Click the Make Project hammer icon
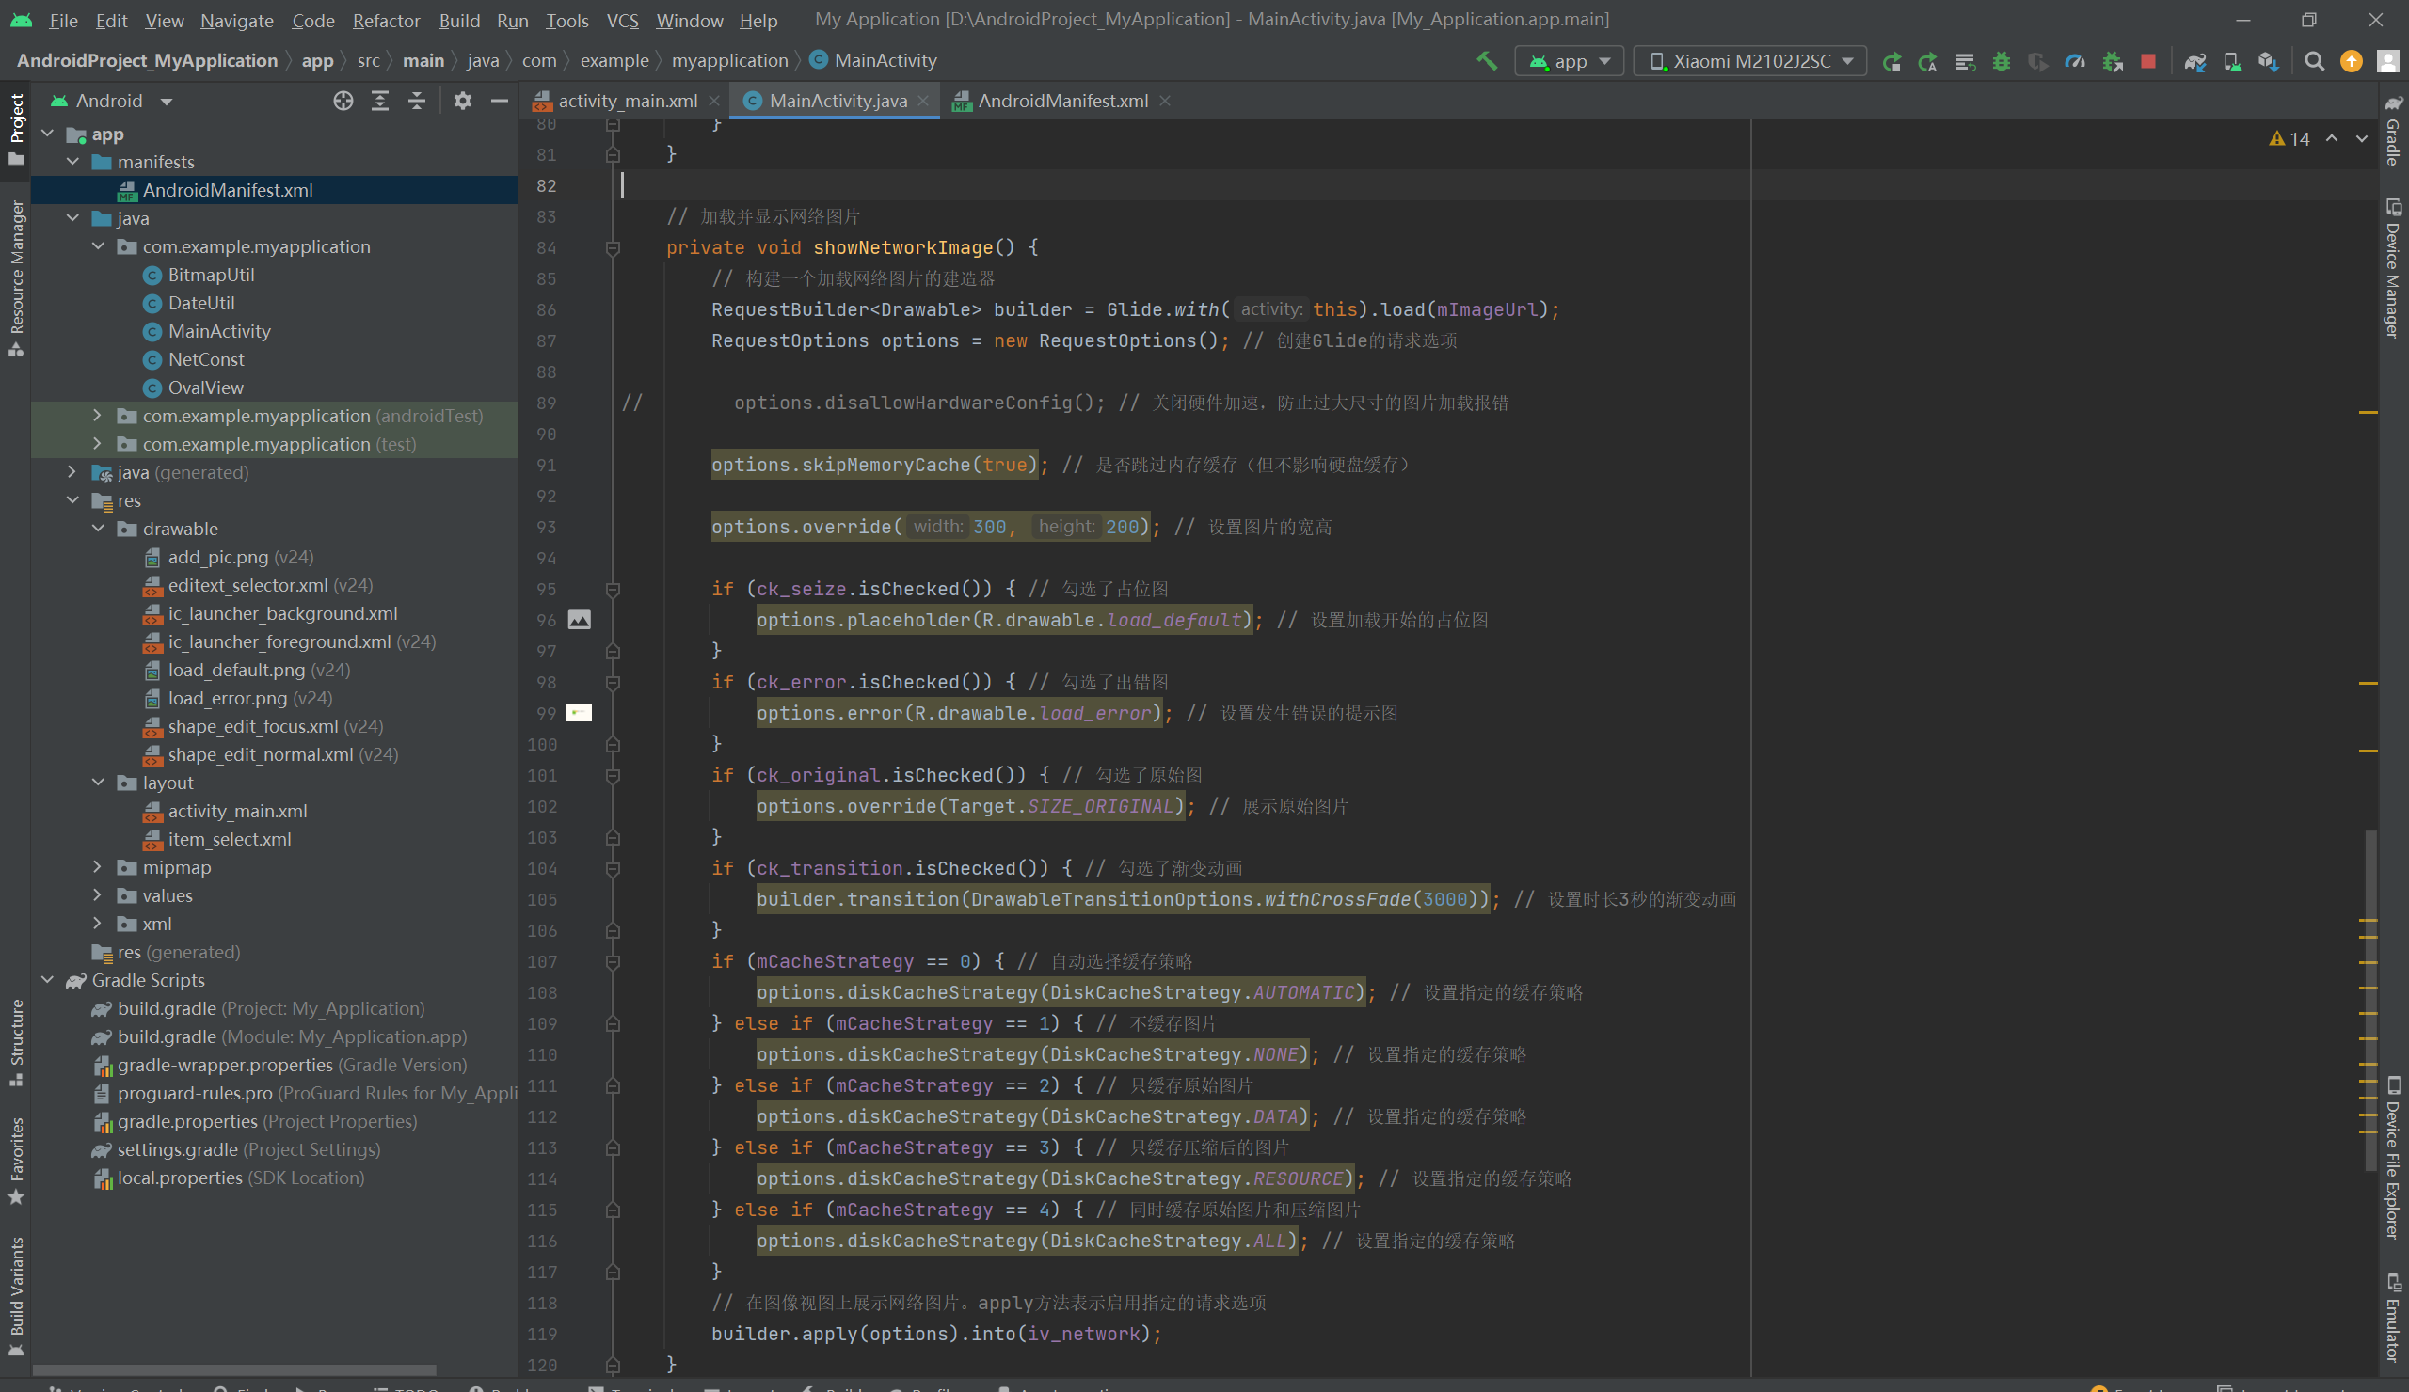Image resolution: width=2409 pixels, height=1392 pixels. [1487, 61]
